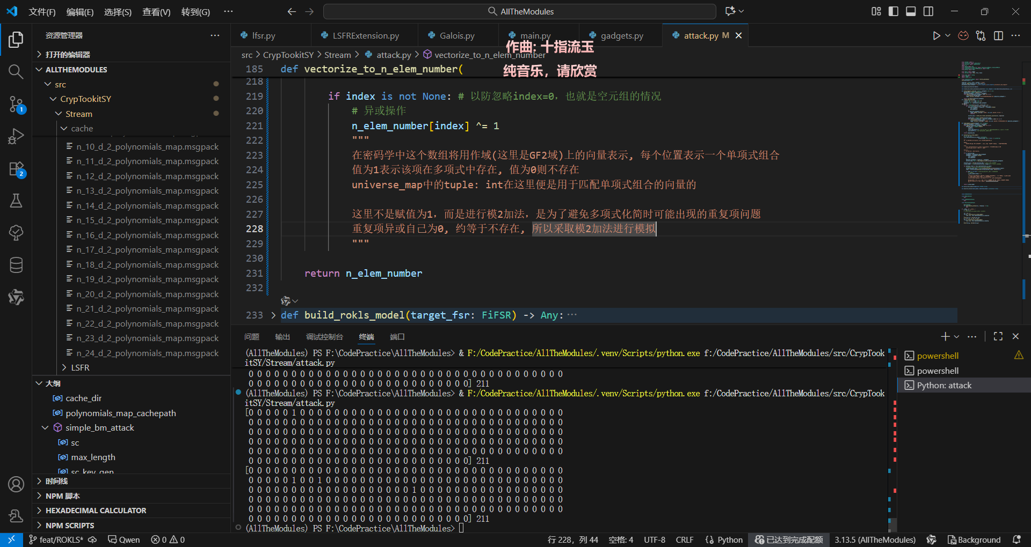1031x547 pixels.
Task: Maximize the terminal panel size
Action: (998, 336)
